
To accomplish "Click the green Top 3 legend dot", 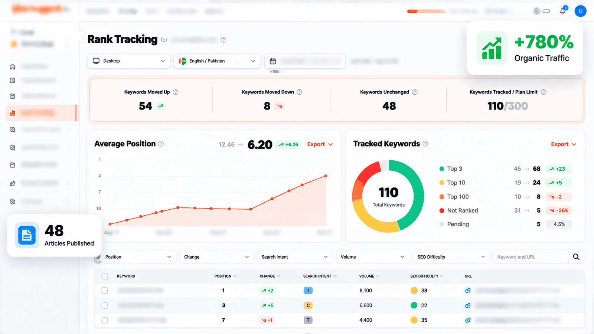I will [x=442, y=169].
